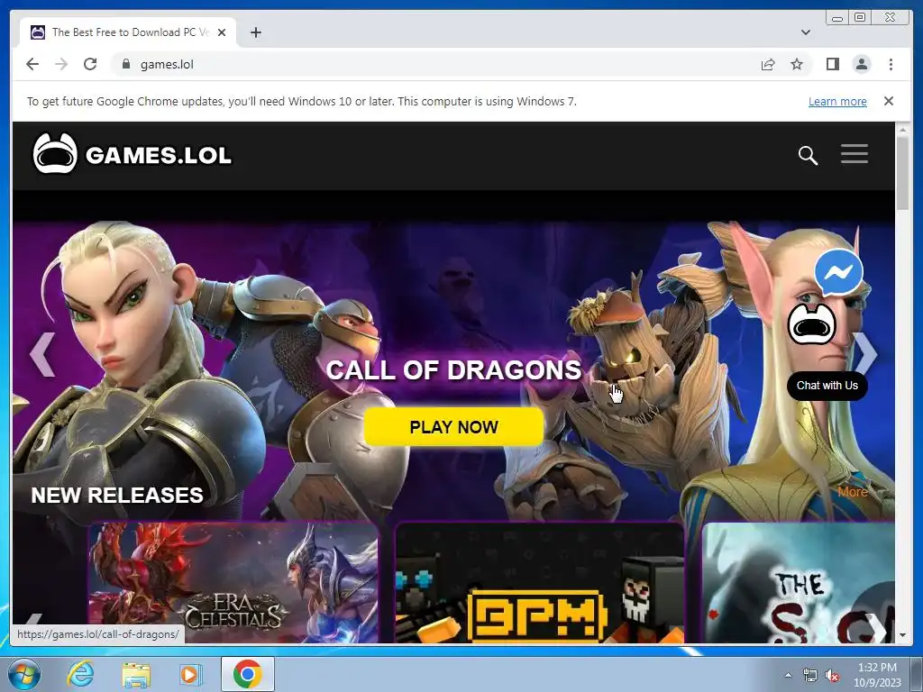Bookmark this tab with the star icon
This screenshot has width=923, height=692.
coord(797,64)
